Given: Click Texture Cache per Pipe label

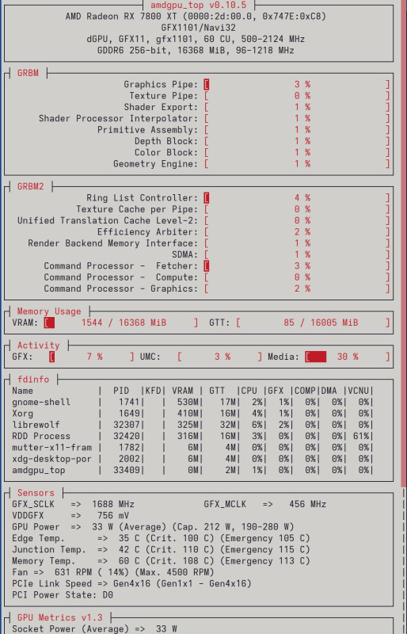Looking at the screenshot, I should coord(137,208).
